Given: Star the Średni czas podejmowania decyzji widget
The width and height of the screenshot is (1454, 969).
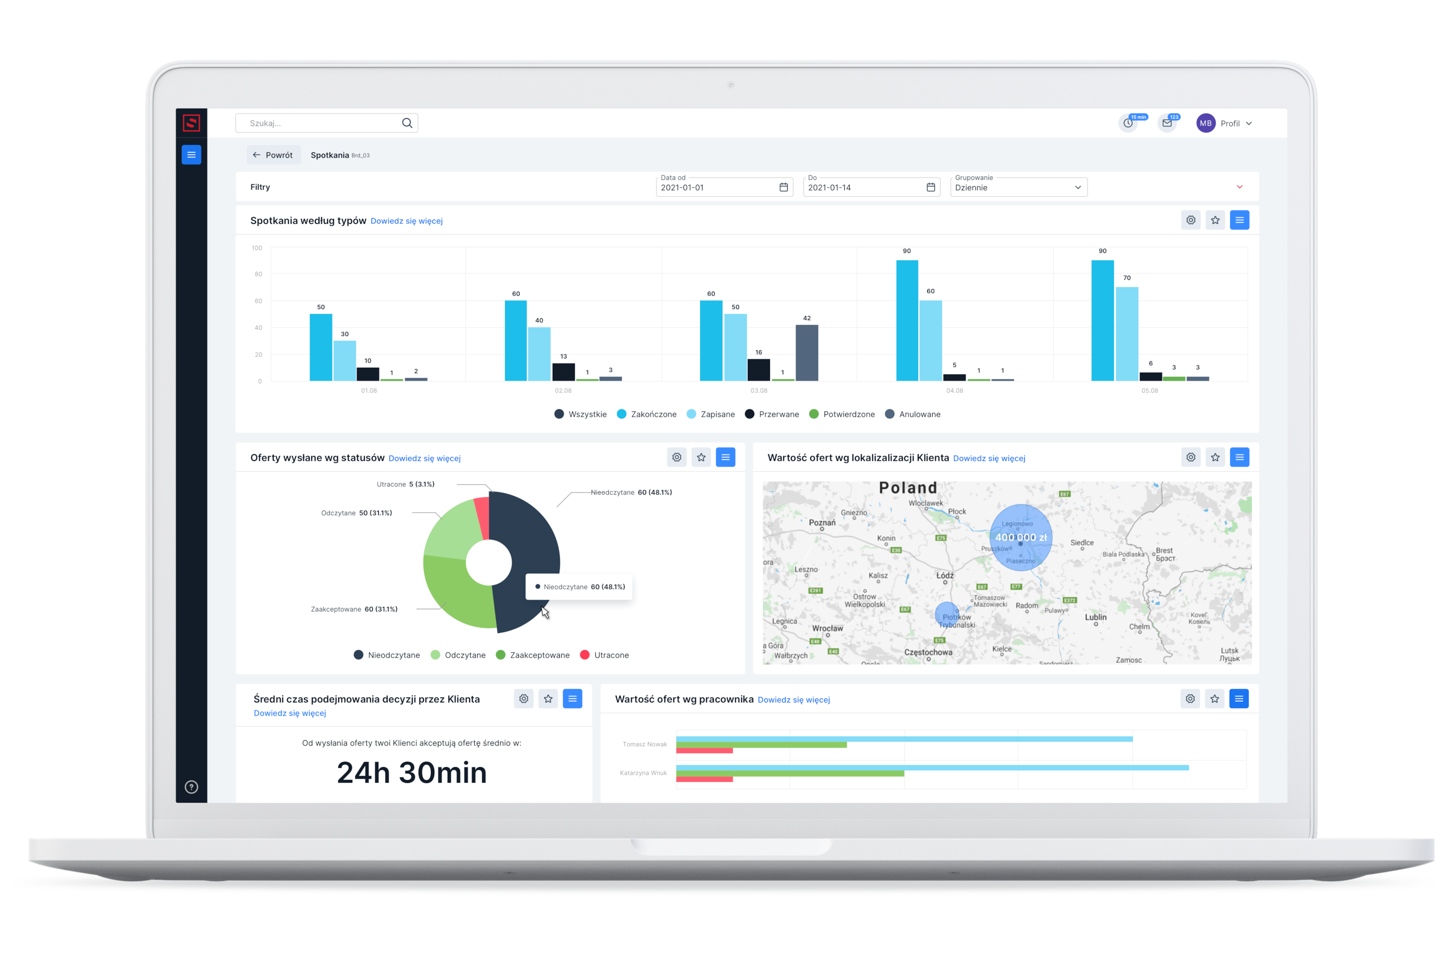Looking at the screenshot, I should (547, 698).
